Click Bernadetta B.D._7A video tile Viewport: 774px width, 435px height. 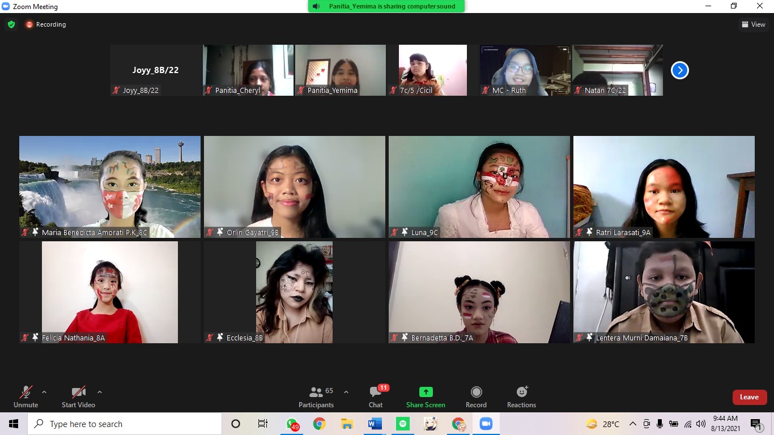(x=479, y=292)
